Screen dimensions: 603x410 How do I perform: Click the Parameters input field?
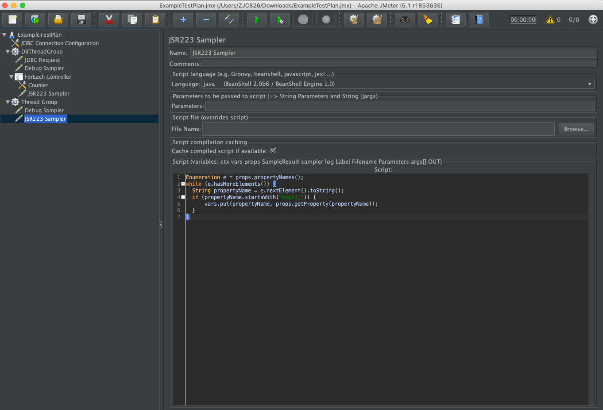click(400, 106)
